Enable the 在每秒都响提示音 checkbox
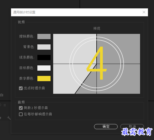Viewport: 154px width, 140px height. coord(21,114)
